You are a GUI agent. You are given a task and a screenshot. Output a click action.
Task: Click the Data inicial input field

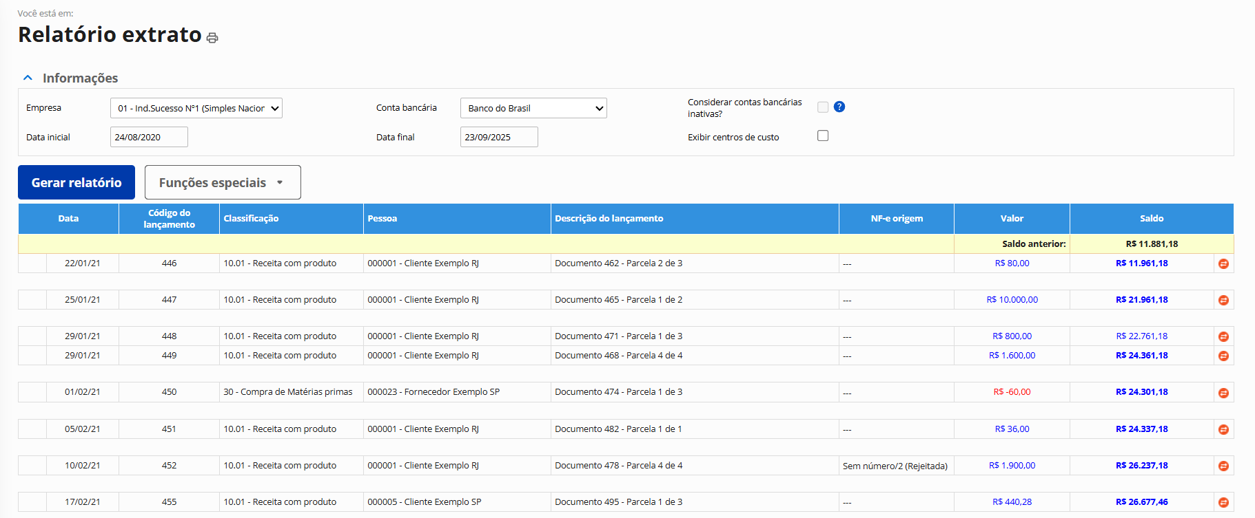[149, 137]
